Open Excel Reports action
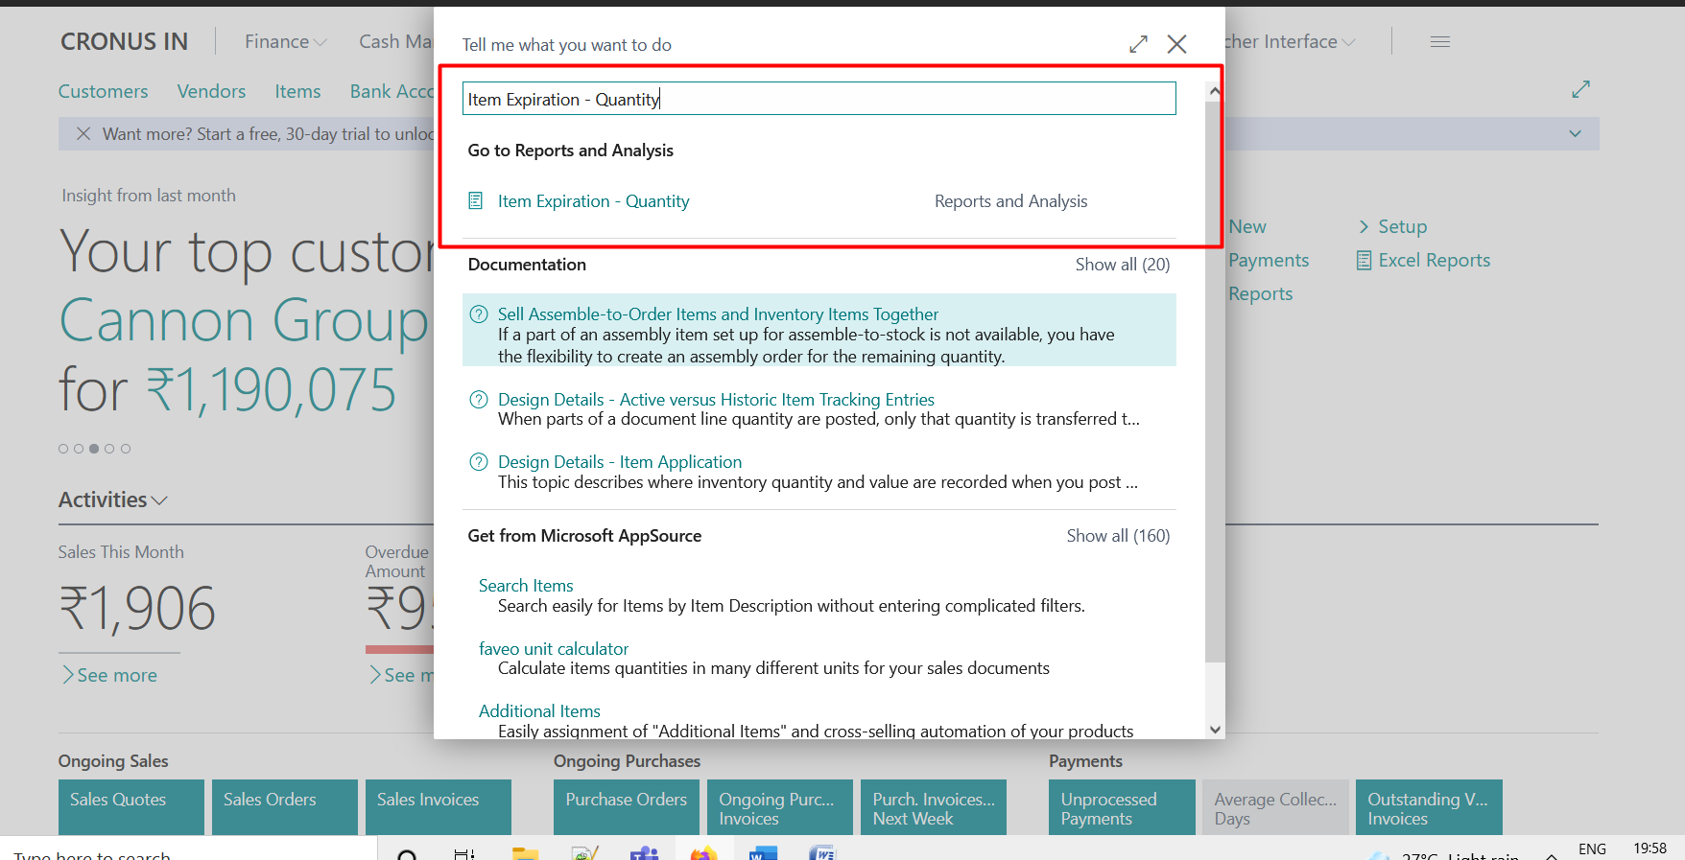This screenshot has width=1685, height=860. tap(1423, 261)
